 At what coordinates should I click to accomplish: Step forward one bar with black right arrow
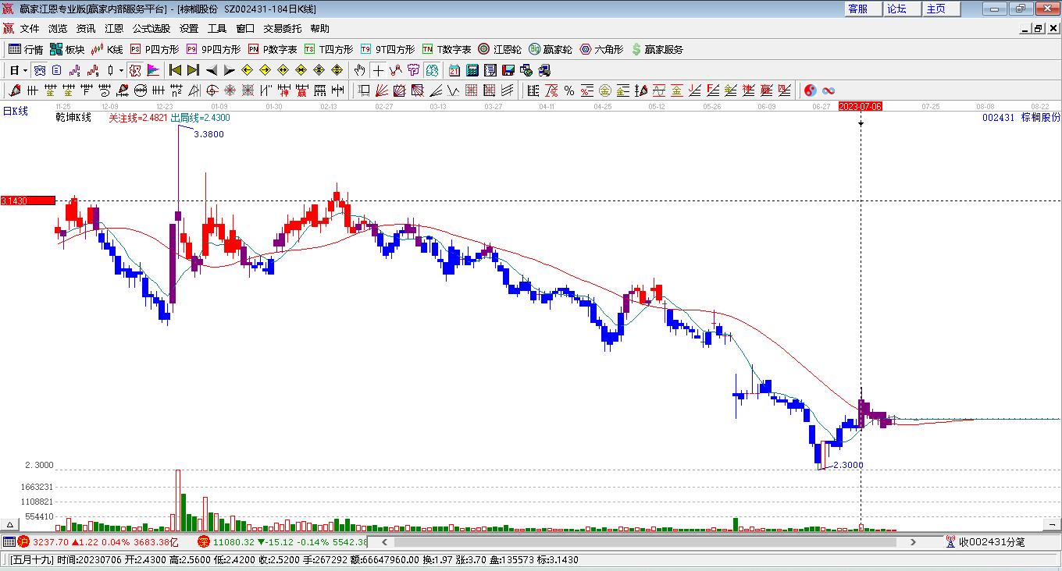click(x=229, y=70)
